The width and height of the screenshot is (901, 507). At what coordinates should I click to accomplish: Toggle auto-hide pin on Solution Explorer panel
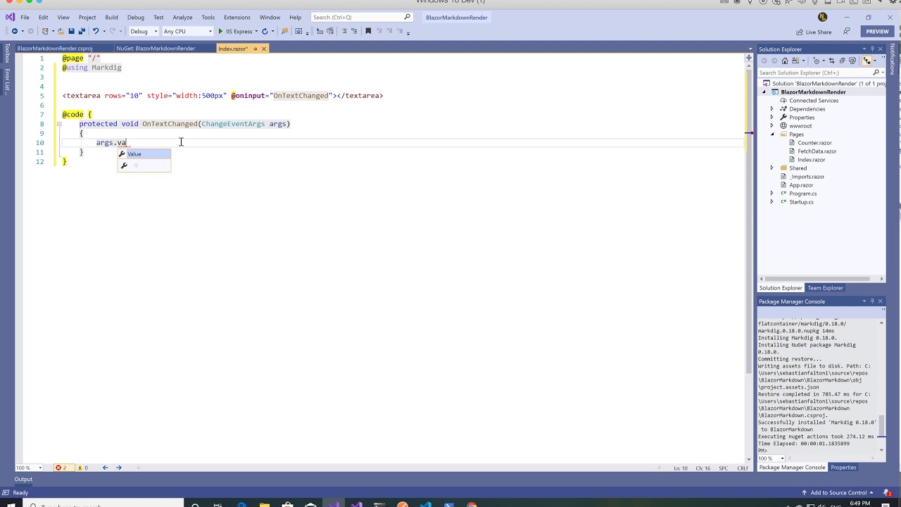click(x=871, y=49)
